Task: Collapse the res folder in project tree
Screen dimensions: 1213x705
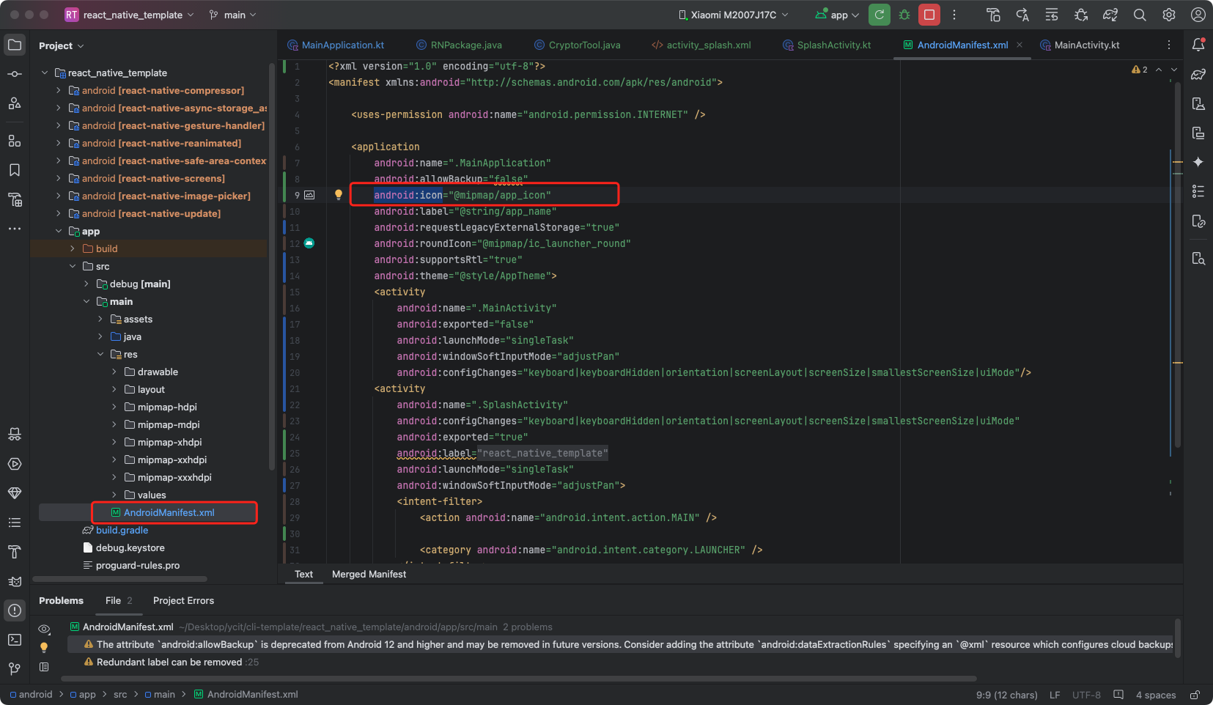Action: pyautogui.click(x=100, y=355)
